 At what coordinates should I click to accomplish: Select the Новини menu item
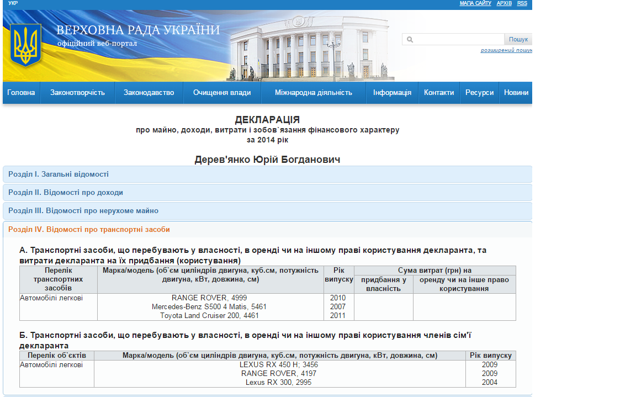[516, 93]
